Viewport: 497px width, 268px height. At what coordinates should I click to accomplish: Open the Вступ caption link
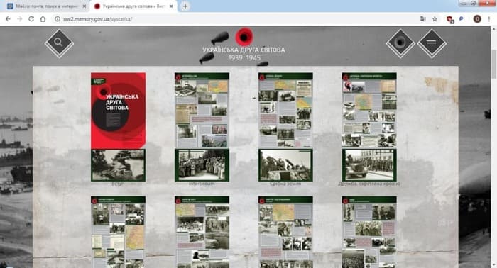(x=118, y=184)
